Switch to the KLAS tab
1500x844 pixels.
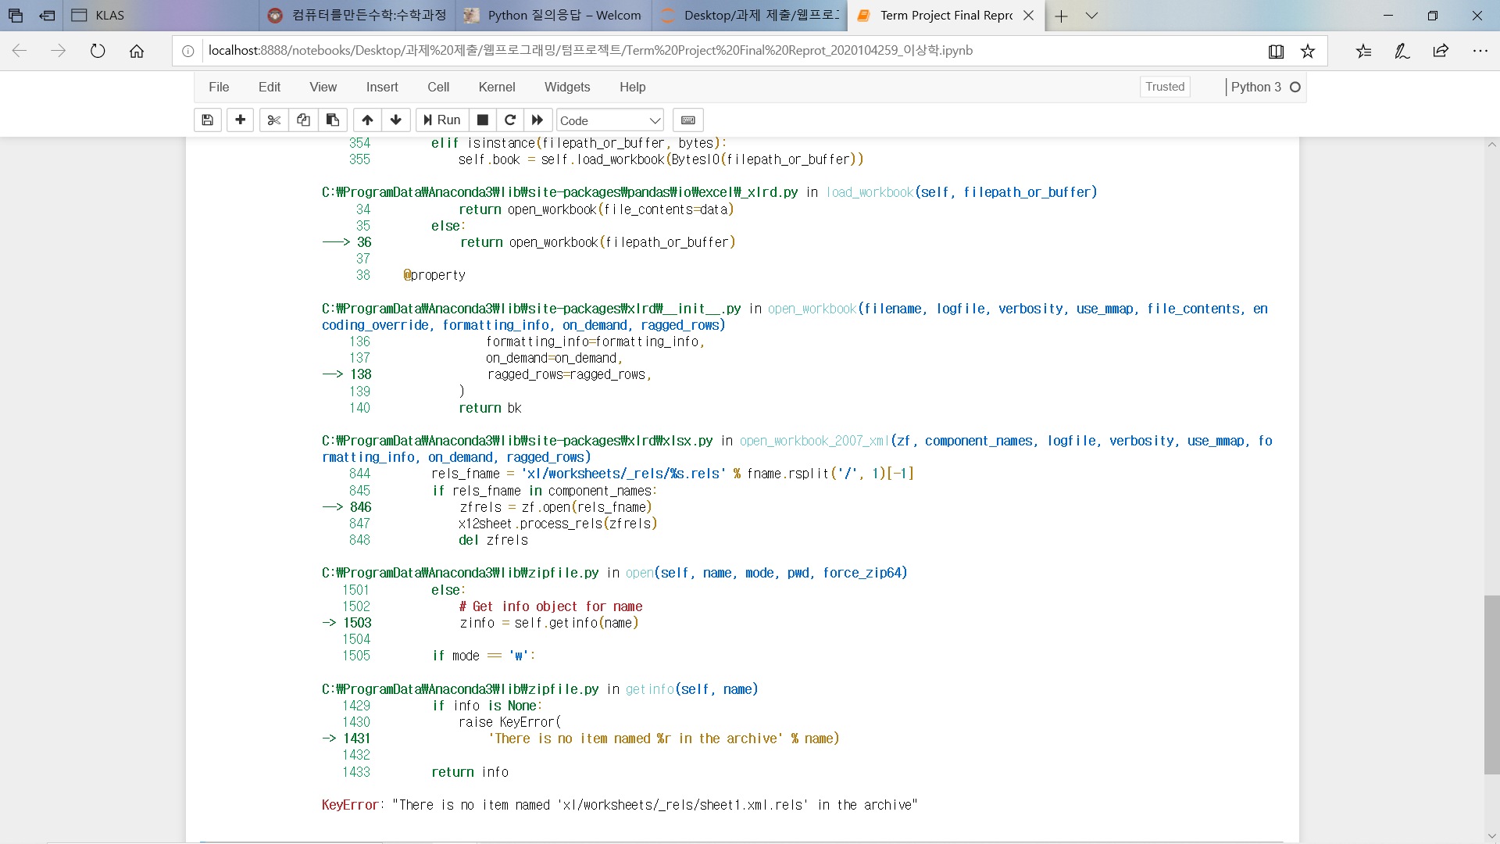(161, 16)
